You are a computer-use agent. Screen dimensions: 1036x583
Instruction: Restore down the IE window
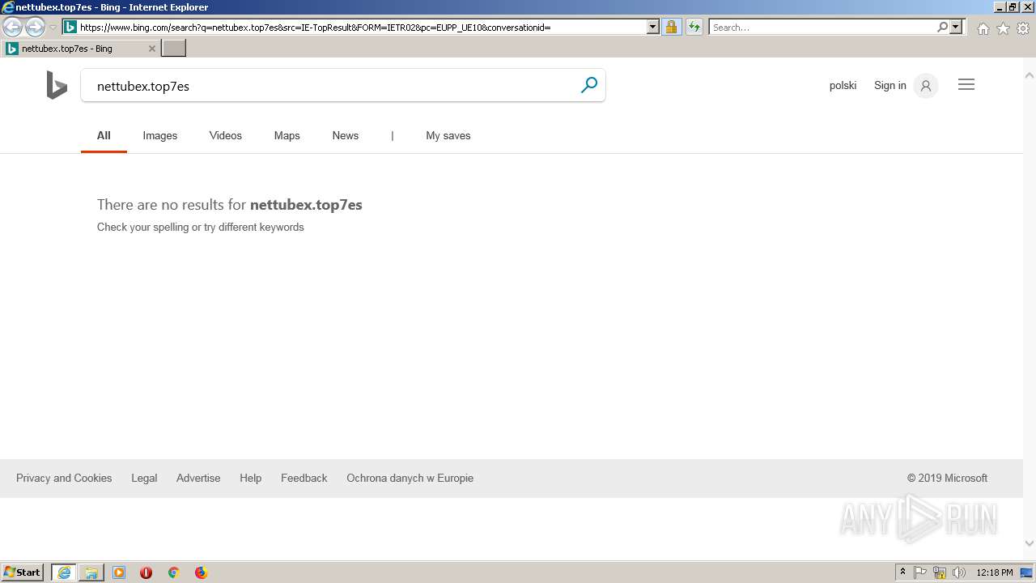[x=1012, y=6]
